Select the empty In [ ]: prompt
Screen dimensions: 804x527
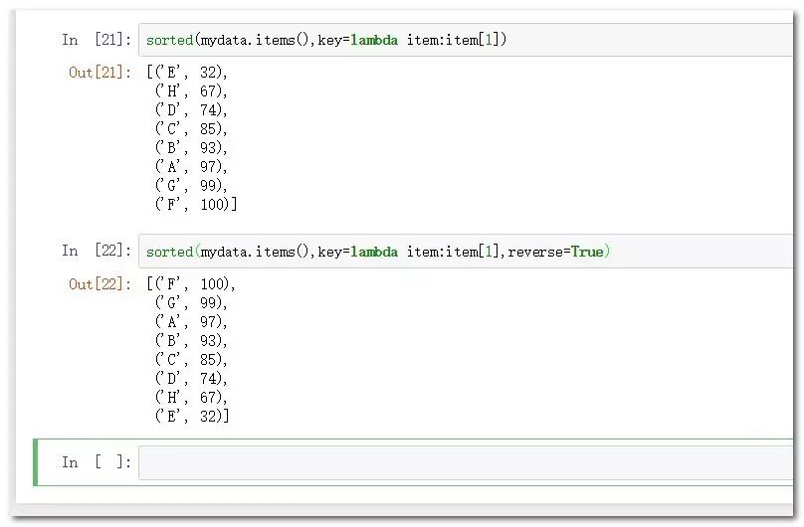[x=97, y=462]
